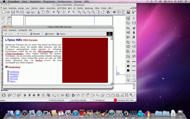
Task: Click the dashed circle icon in right panel
Action: pyautogui.click(x=134, y=76)
